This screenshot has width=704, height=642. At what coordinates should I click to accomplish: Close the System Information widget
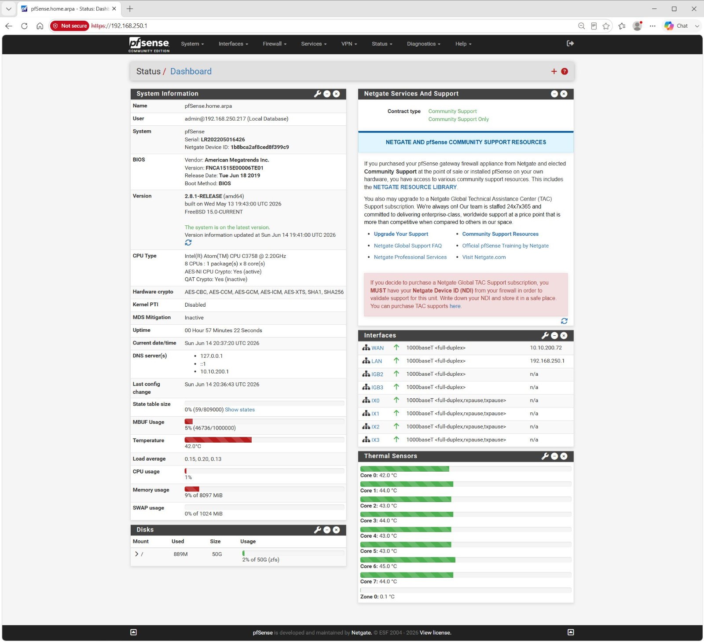(336, 94)
